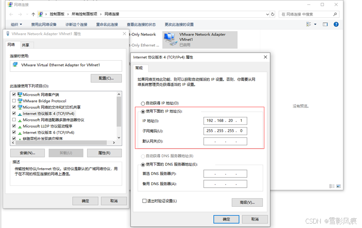Open the 组织 dropdown menu

[x=16, y=24]
